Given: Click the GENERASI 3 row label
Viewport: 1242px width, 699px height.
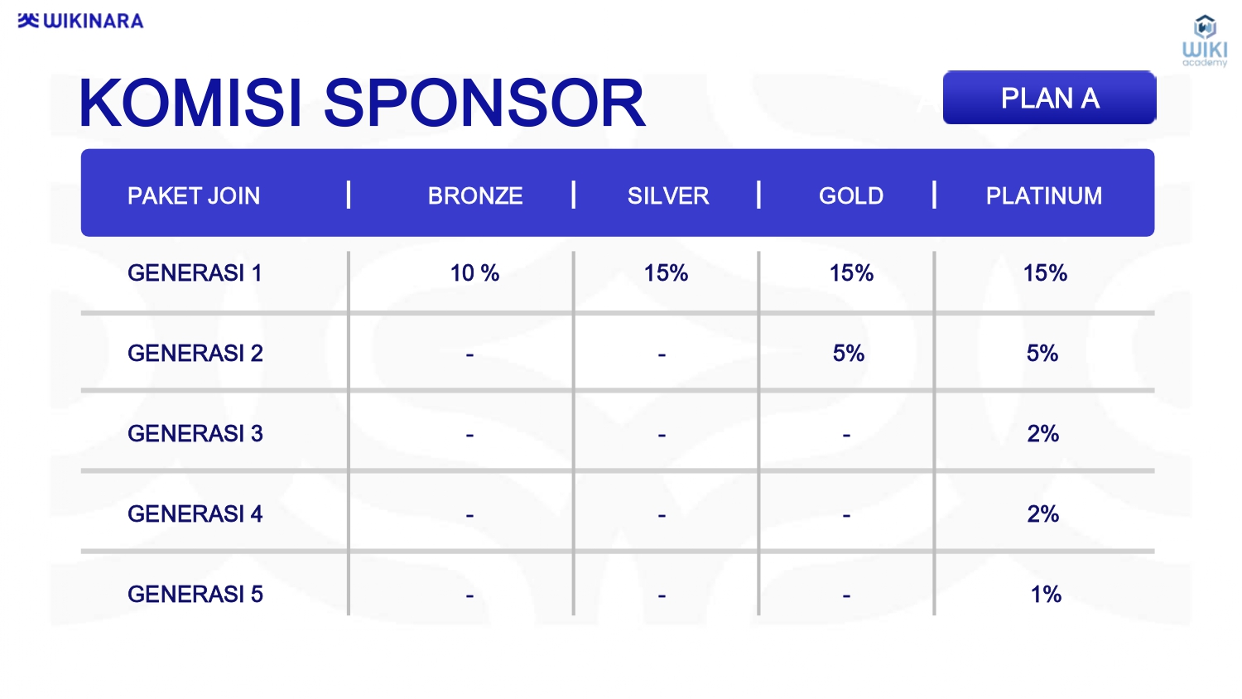Looking at the screenshot, I should [x=195, y=433].
